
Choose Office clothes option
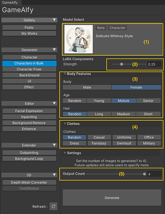click(149, 137)
